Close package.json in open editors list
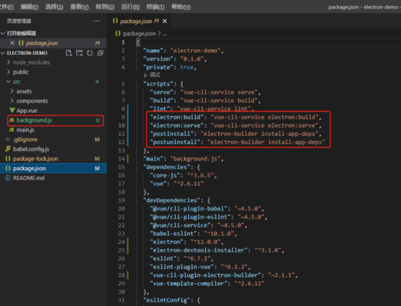Image resolution: width=401 pixels, height=306 pixels. (12, 43)
